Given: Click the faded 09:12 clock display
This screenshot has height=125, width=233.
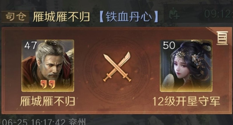Looking at the screenshot, I should click(x=218, y=14).
